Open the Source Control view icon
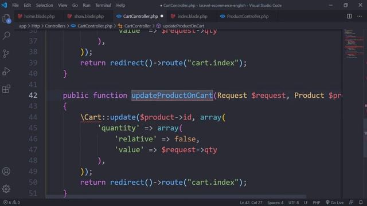367x206 pixels. pyautogui.click(x=6, y=53)
